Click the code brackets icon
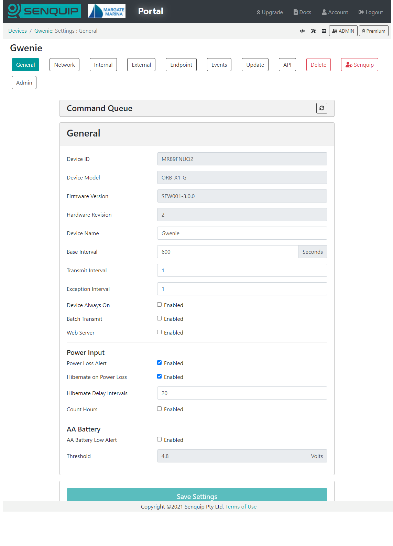This screenshot has height=546, width=393. (x=302, y=31)
